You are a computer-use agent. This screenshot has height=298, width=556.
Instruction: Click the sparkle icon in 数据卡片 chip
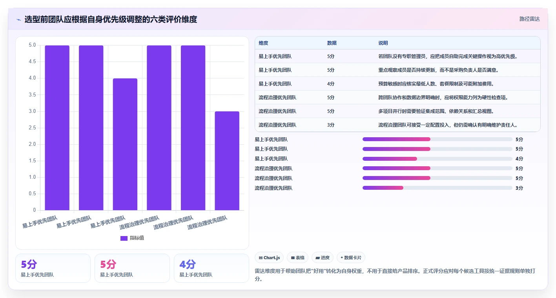(x=342, y=258)
